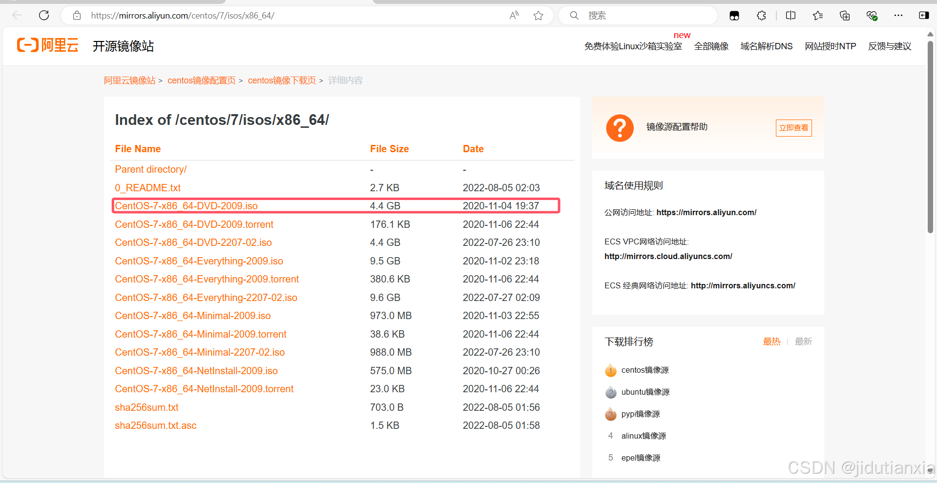
Task: Add this page to favorites with star icon
Action: 538,16
